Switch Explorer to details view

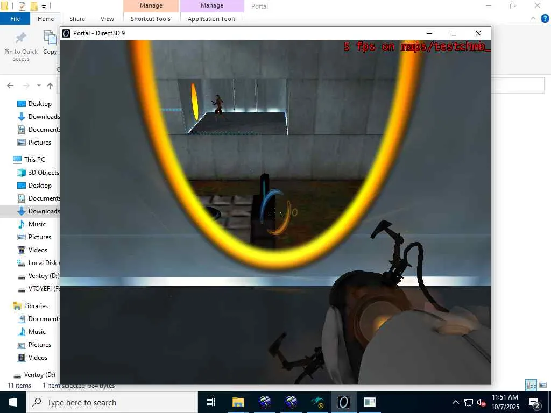[531, 385]
